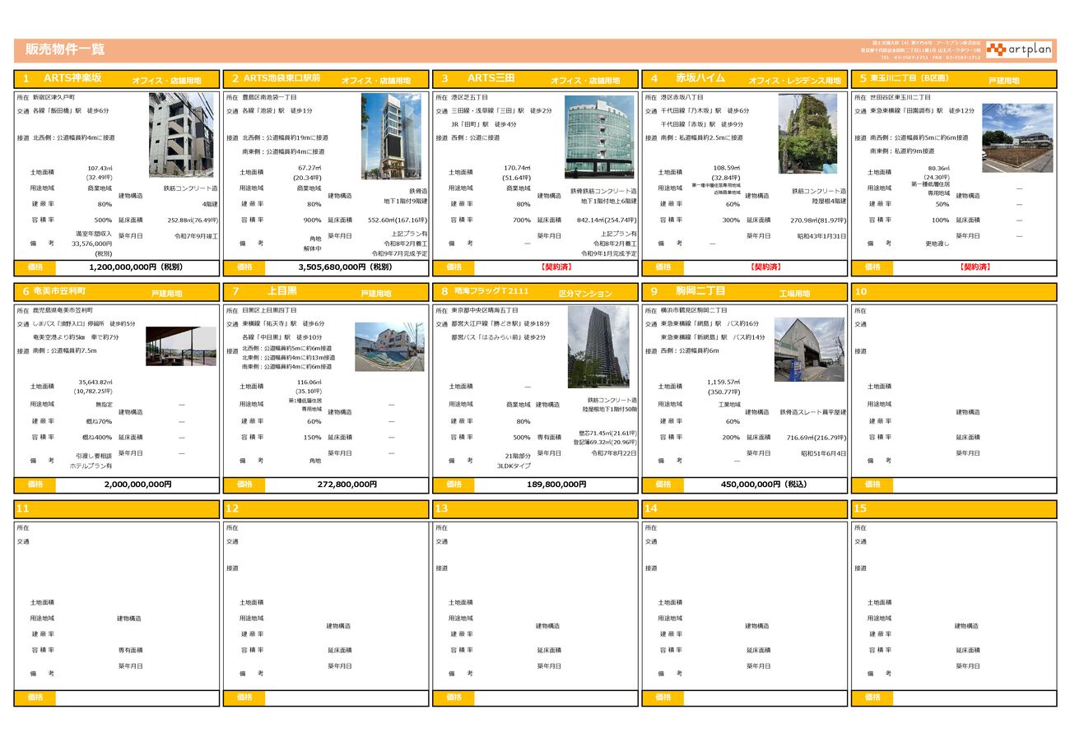Screen dimensions: 1070x756
Task: Open the 東玉川二丁目 vacant lot photo
Action: tap(1016, 137)
